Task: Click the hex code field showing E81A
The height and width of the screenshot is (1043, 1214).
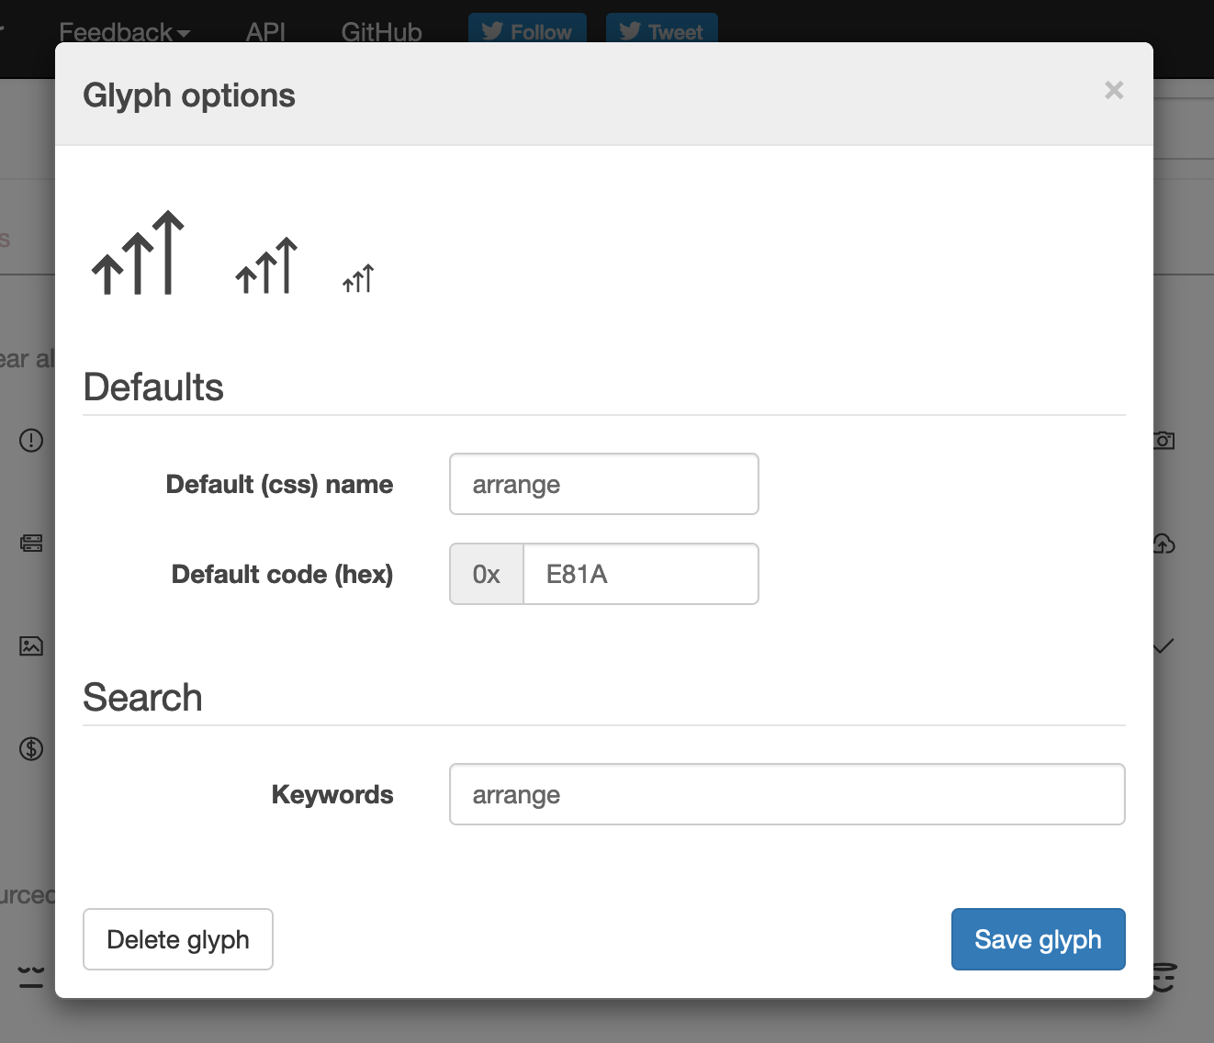Action: [x=640, y=574]
